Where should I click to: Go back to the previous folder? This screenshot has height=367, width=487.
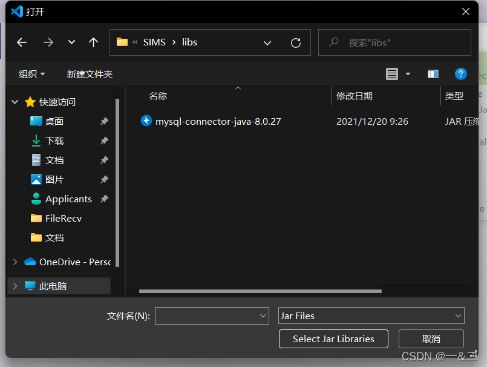coord(22,42)
